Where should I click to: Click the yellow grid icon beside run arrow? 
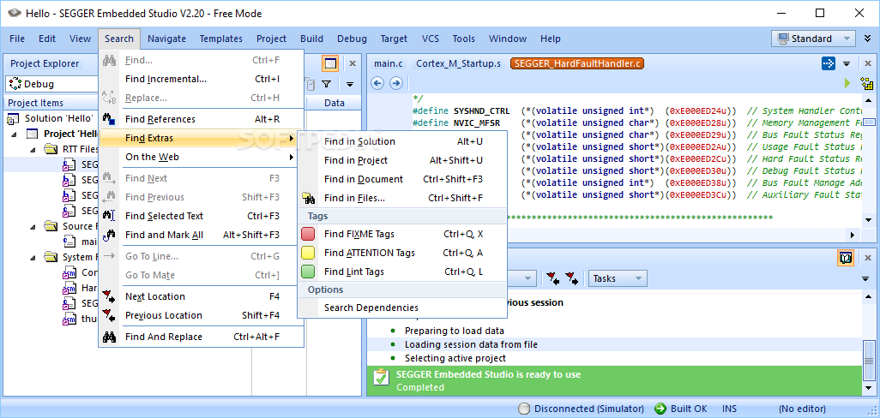coord(867,83)
